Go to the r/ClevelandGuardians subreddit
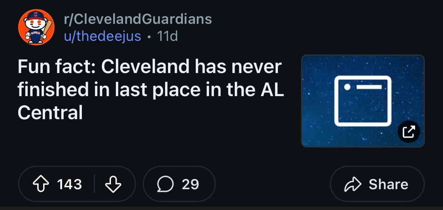This screenshot has width=443, height=210. click(138, 19)
